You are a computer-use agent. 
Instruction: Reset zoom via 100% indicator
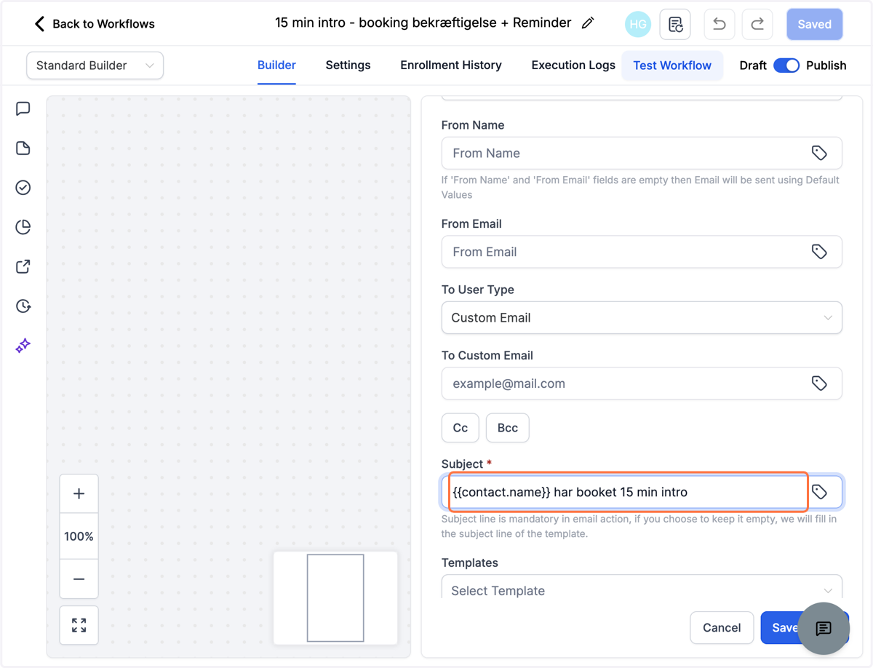pos(79,536)
